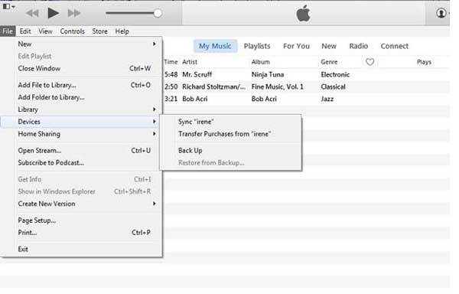Click the Electronic genre cell
Screen dimensions: 459x294
[335, 75]
